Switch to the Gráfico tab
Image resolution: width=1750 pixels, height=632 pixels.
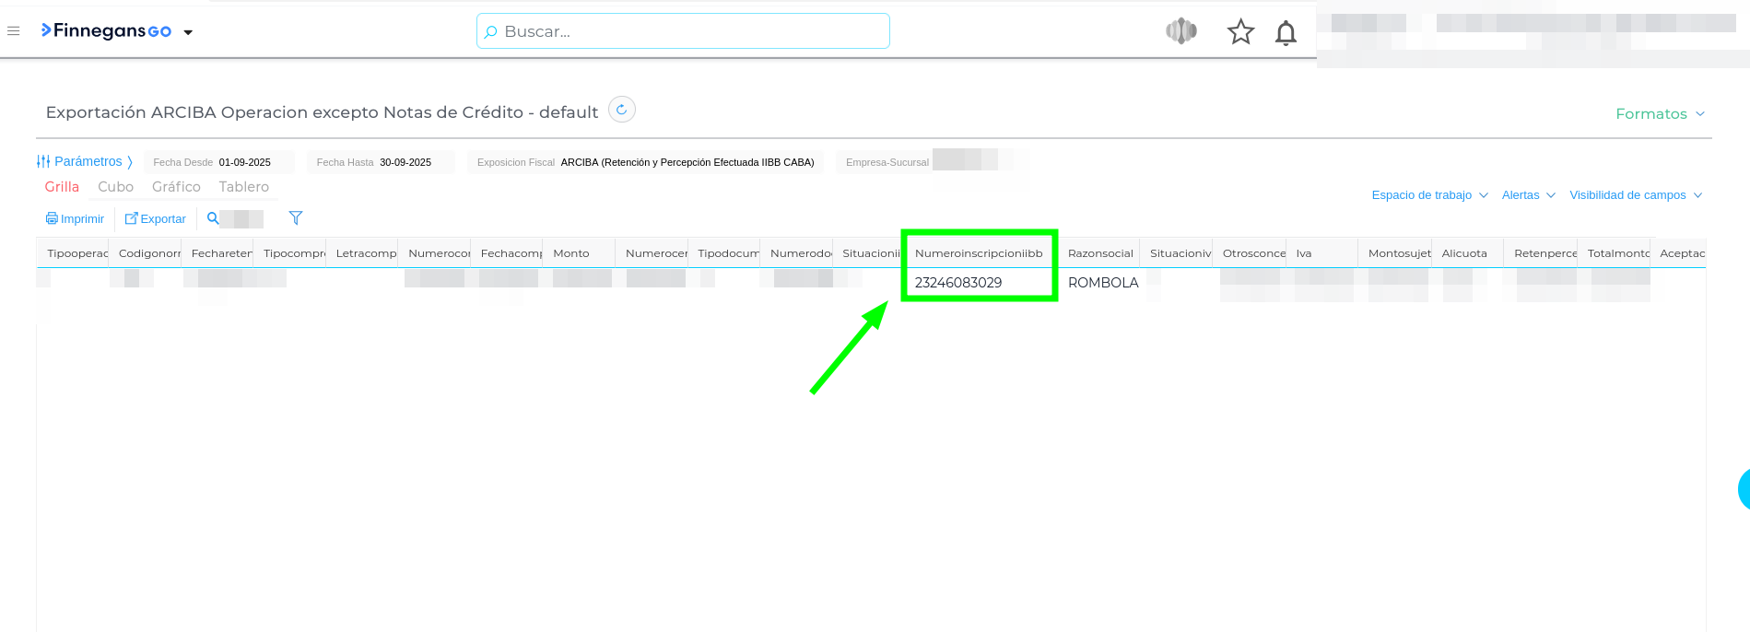click(176, 187)
